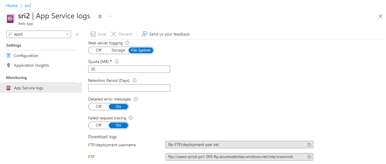Viewport: 386px width, 164px height.
Task: Click the 'Settings' section heading
Action: (14, 45)
